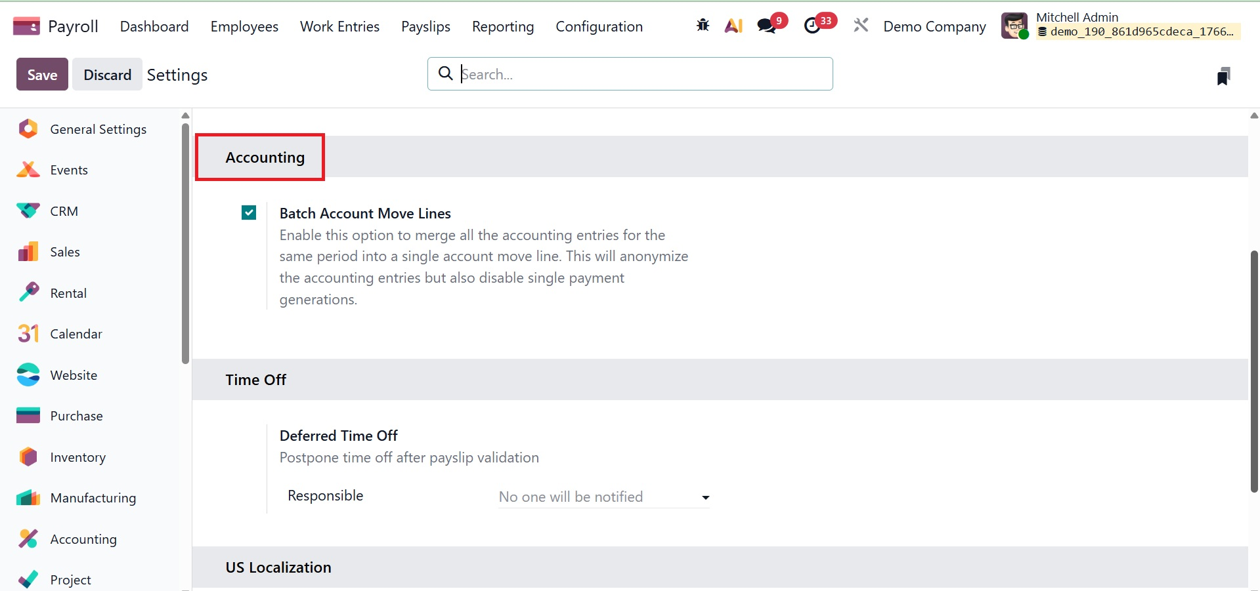Click the bookmark icon near search
1260x591 pixels.
pos(1223,76)
